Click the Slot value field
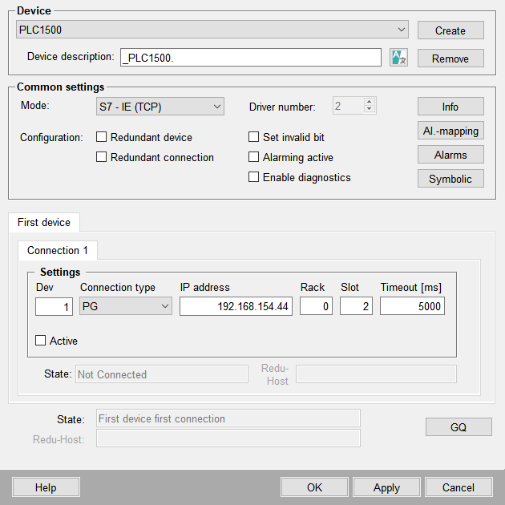 coord(356,306)
